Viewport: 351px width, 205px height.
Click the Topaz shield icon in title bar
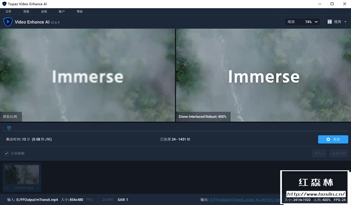(4, 4)
